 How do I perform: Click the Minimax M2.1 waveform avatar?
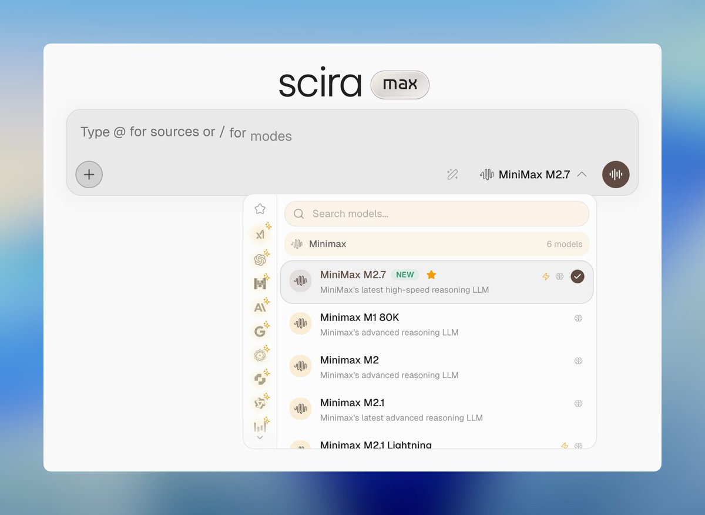tap(301, 409)
